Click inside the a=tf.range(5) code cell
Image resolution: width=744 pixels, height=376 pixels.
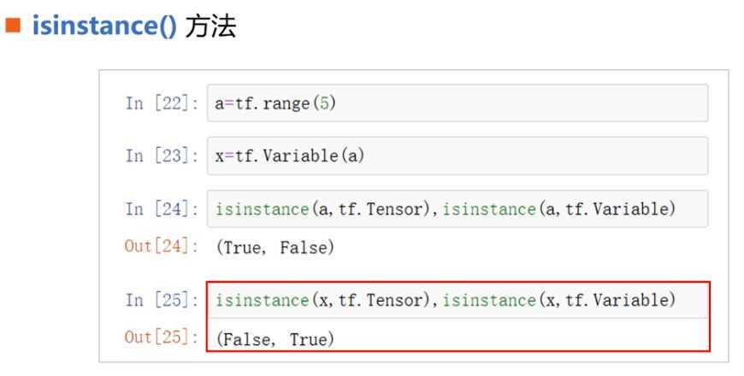coord(458,103)
